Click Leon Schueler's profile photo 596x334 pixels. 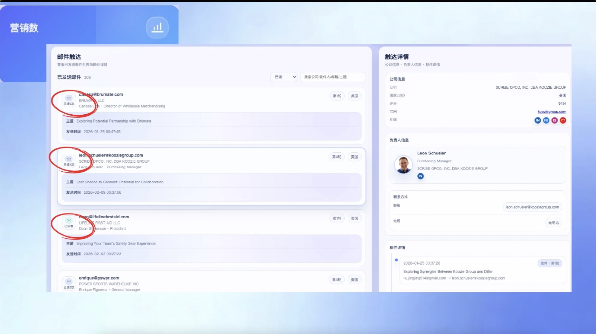pos(403,164)
